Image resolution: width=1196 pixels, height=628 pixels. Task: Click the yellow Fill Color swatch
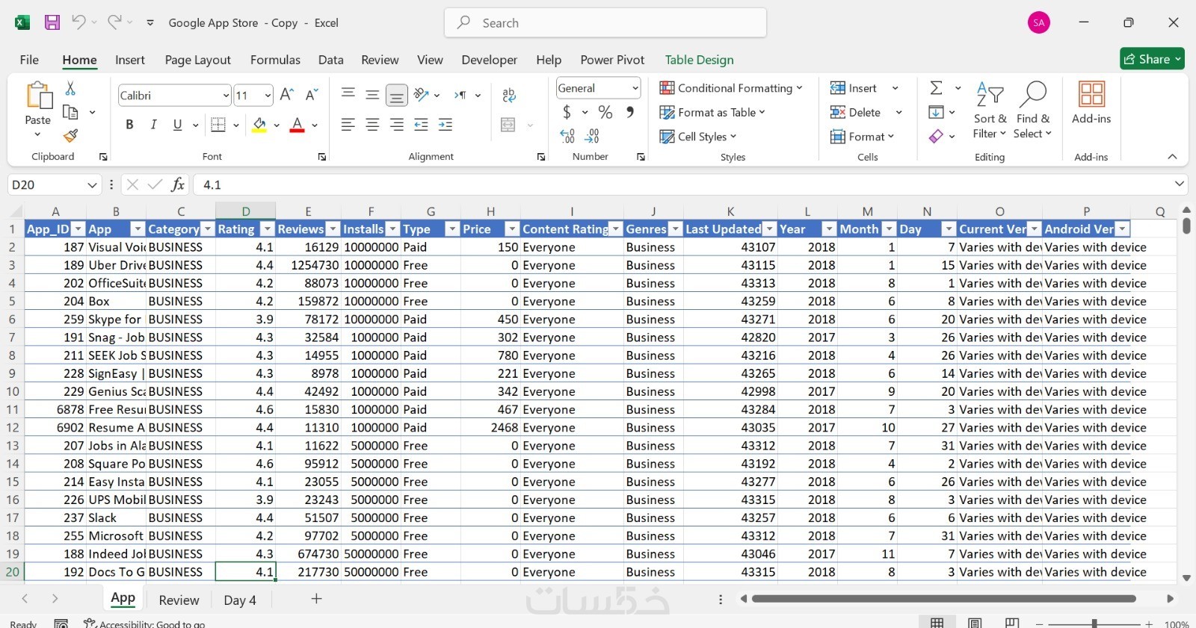tap(259, 125)
